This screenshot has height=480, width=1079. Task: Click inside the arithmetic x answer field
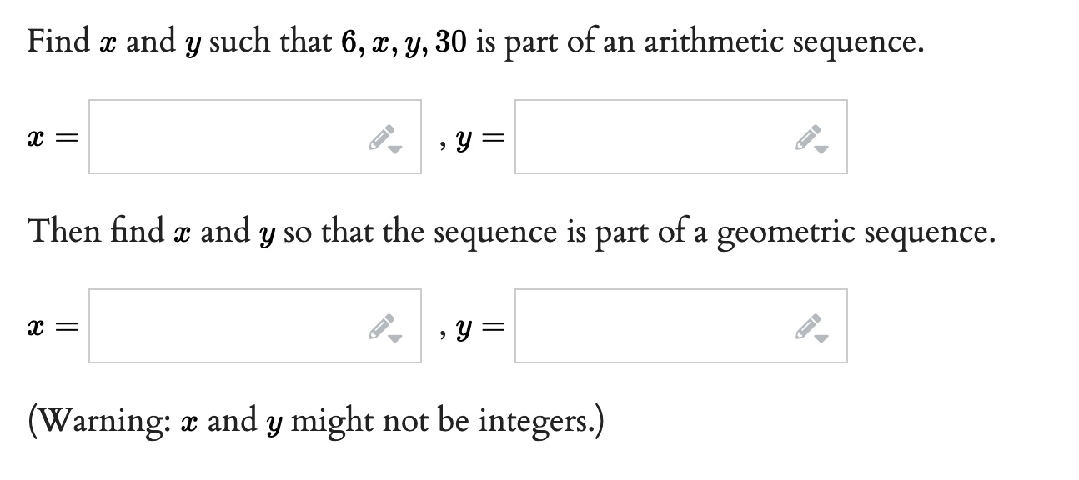pos(225,136)
